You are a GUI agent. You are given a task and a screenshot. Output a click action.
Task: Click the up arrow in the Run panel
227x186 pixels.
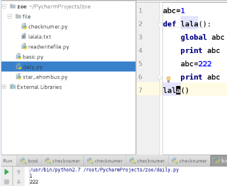18,172
